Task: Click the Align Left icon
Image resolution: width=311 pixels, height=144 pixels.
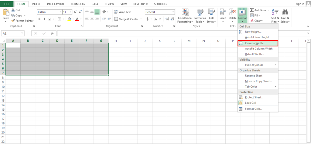Action: 87,19
